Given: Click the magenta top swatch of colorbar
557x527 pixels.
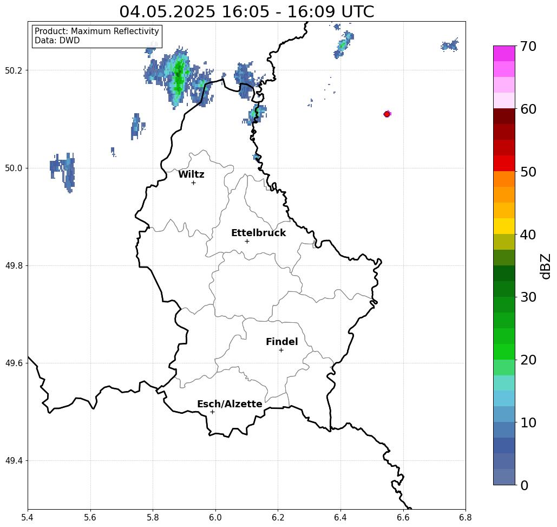Looking at the screenshot, I should 504,54.
